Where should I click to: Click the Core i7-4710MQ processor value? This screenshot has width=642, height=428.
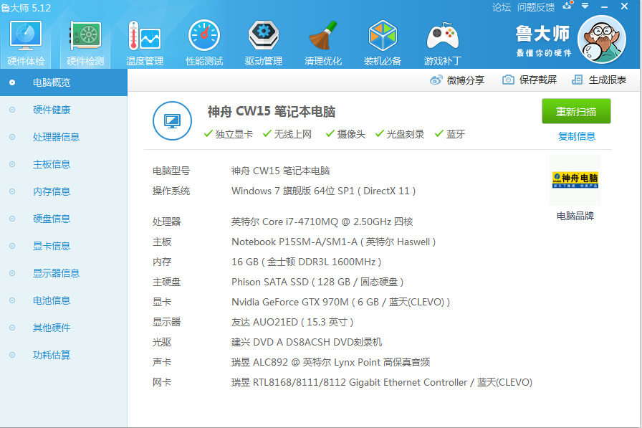pos(322,222)
